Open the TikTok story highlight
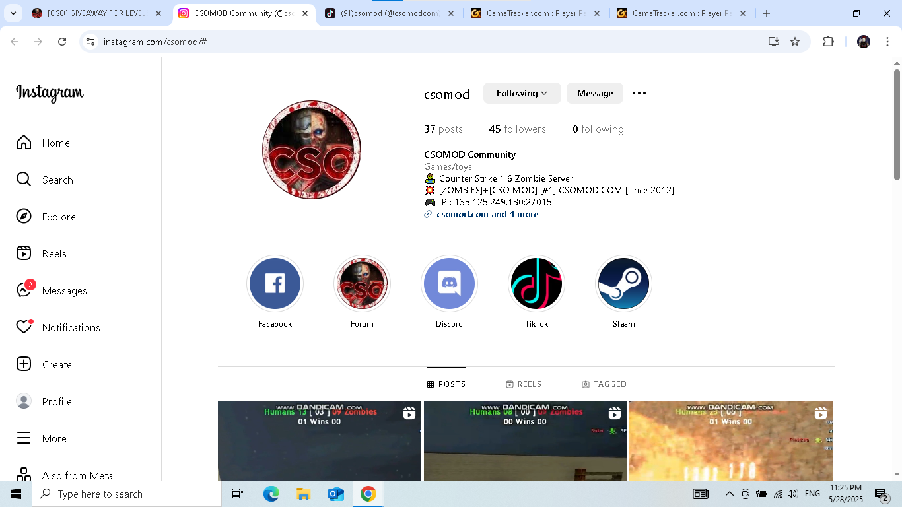This screenshot has height=507, width=902. coord(536,284)
